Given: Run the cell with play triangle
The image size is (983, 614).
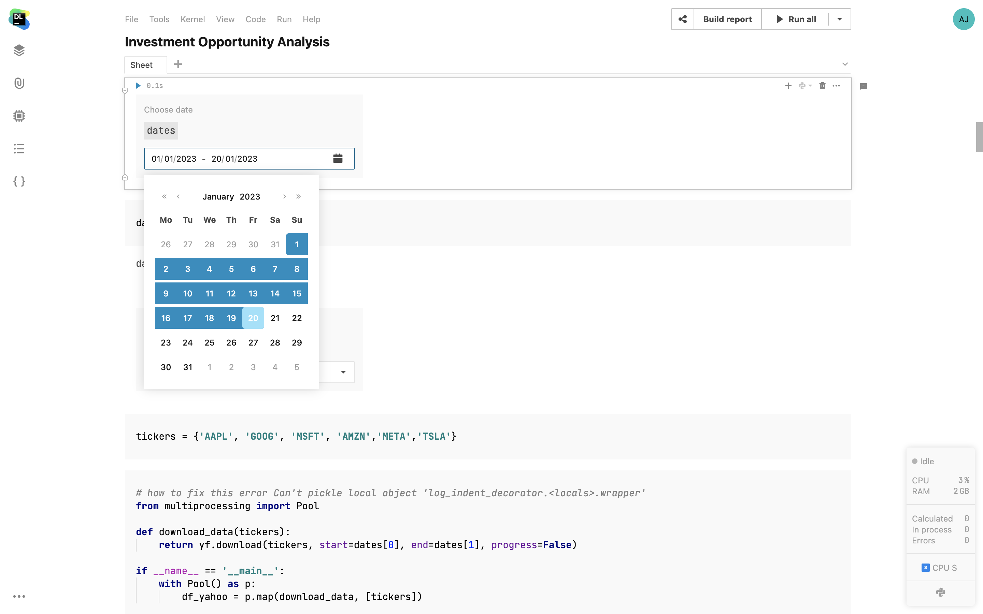Looking at the screenshot, I should [138, 86].
